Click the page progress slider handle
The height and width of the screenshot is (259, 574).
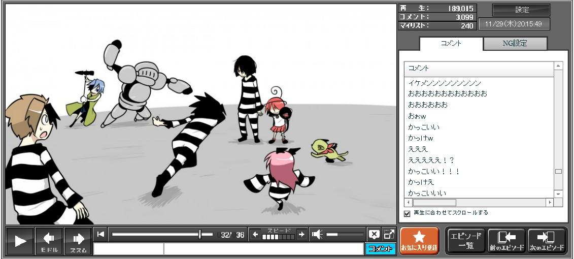coord(200,234)
